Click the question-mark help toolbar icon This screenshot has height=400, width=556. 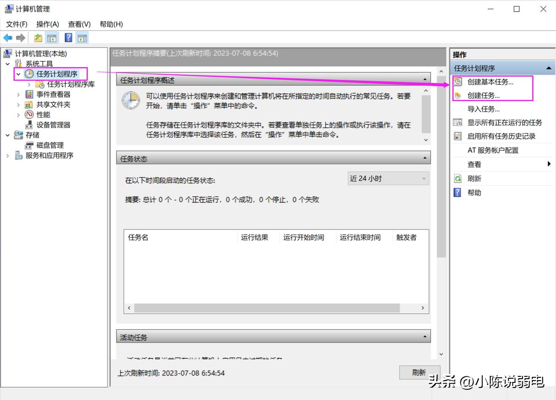coord(68,38)
